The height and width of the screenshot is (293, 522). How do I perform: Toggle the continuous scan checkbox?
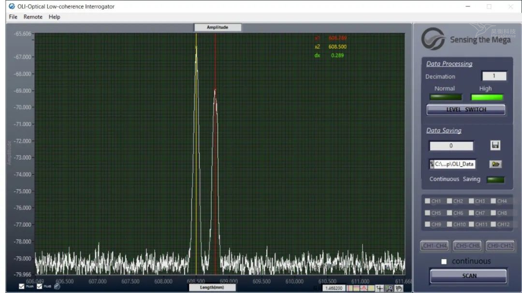[x=444, y=262]
